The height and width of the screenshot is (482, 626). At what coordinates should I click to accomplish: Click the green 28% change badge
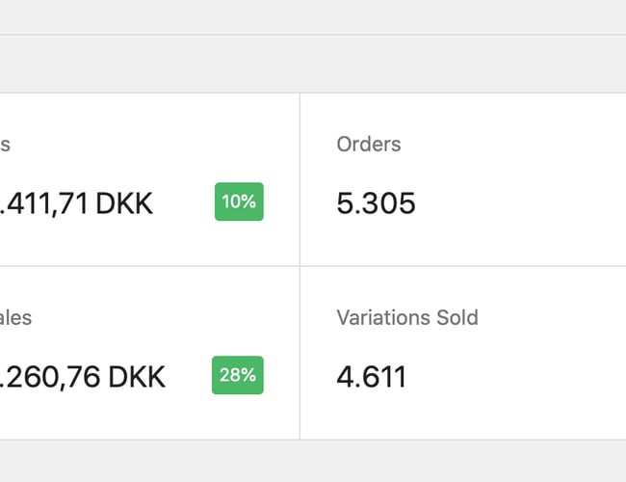[238, 376]
